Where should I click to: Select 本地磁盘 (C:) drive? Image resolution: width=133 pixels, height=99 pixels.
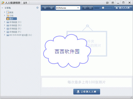[x=14, y=22]
